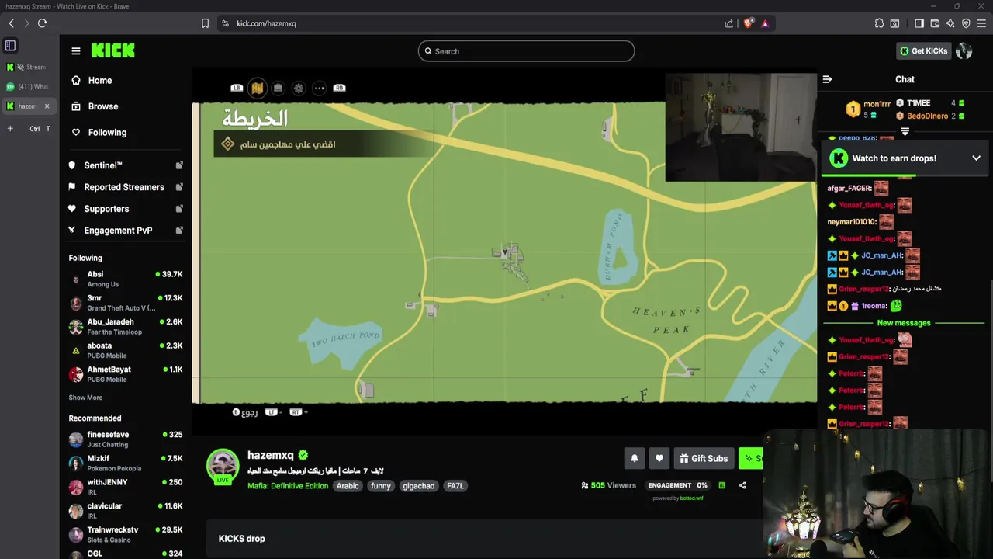
Task: Go back to the previous page
Action: click(x=11, y=23)
